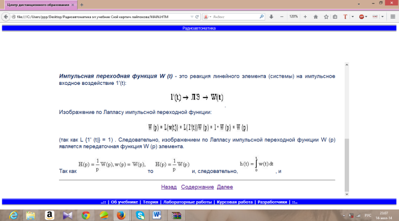Image resolution: width=399 pixels, height=221 pixels.
Task: Click the Firefox taskbar icon
Action: coord(121,216)
